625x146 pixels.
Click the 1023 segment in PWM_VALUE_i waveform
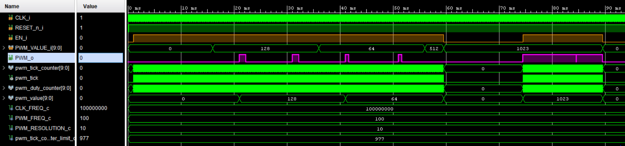pos(522,49)
